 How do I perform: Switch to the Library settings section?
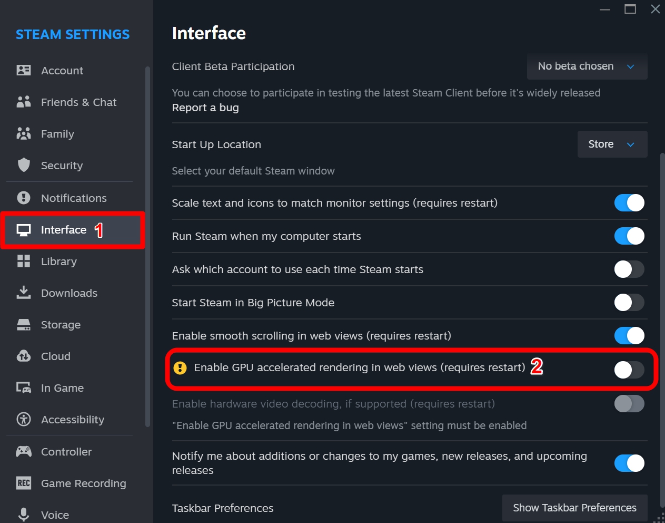click(x=58, y=261)
